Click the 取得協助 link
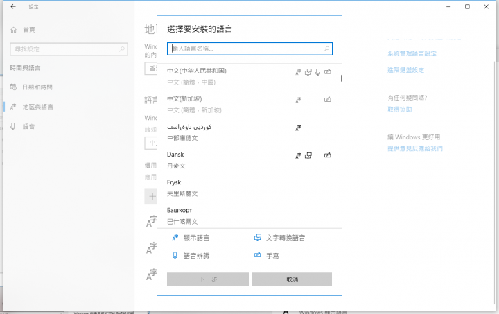This screenshot has width=499, height=314. [x=400, y=109]
